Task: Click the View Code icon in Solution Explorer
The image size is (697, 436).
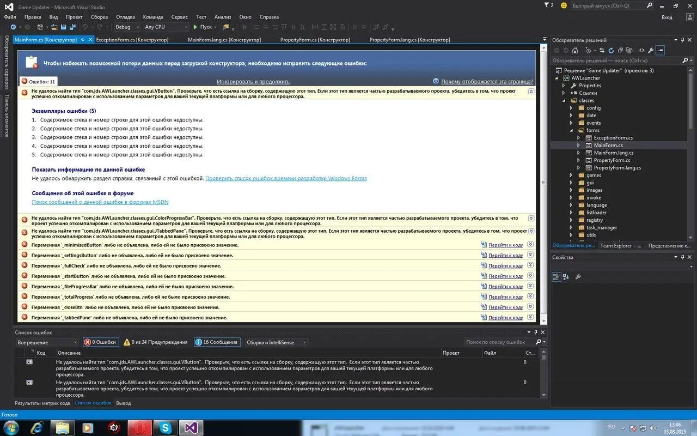Action: point(641,50)
